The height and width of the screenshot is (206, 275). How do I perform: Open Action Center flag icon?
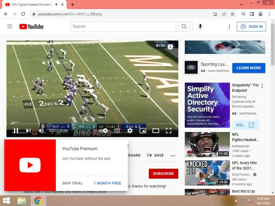pyautogui.click(x=250, y=201)
